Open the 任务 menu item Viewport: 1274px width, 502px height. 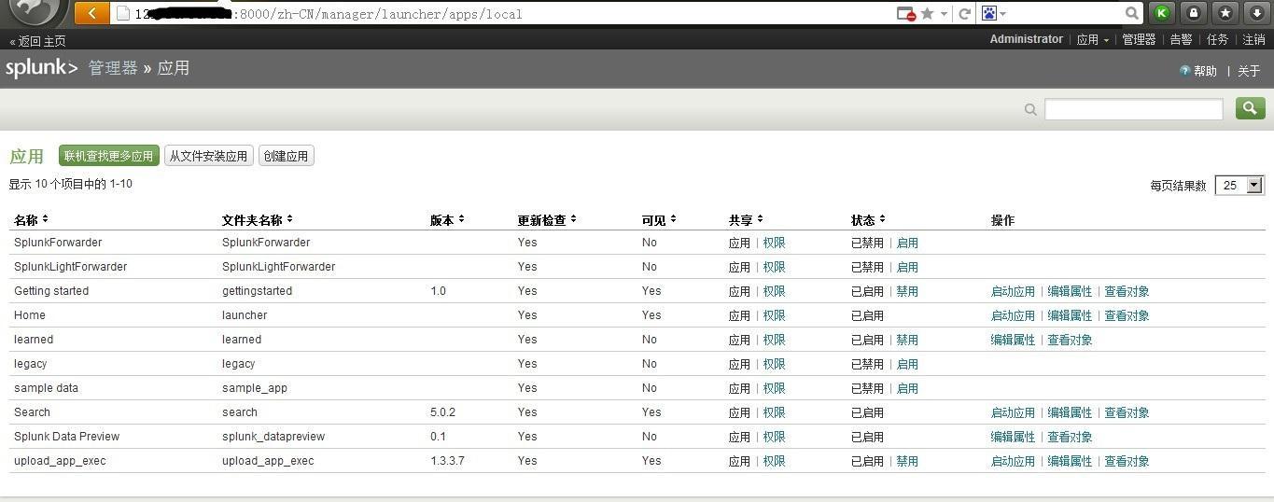coord(1217,39)
